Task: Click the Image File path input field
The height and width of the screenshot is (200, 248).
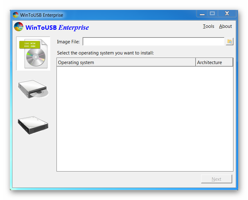Action: tap(153, 41)
